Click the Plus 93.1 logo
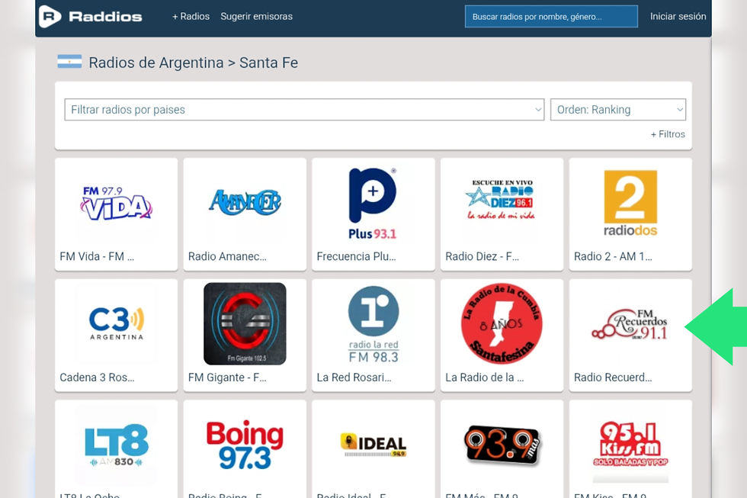This screenshot has height=498, width=747. [x=373, y=204]
